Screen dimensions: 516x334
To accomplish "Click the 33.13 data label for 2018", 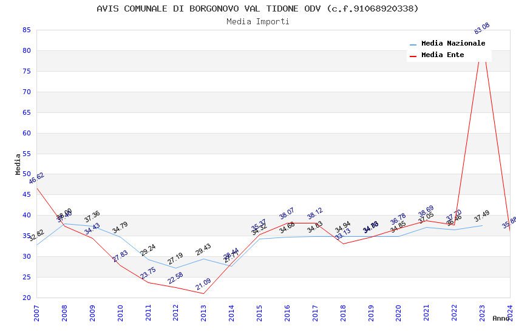I will point(343,234).
